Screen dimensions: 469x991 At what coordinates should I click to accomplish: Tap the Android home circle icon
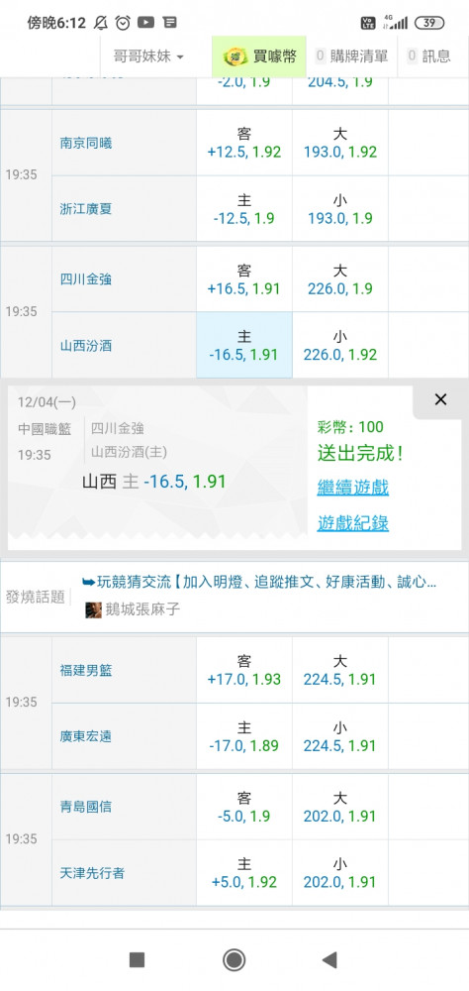(x=234, y=959)
